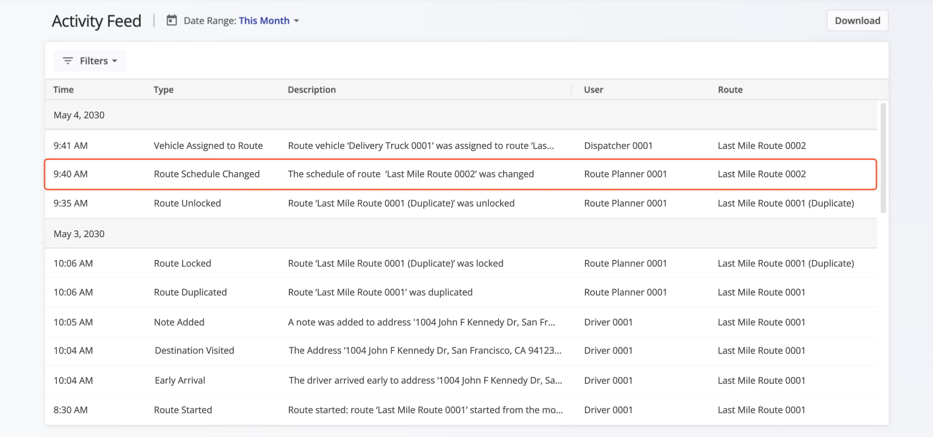This screenshot has height=437, width=933.
Task: Select the Early Arrival type cell
Action: pos(180,381)
